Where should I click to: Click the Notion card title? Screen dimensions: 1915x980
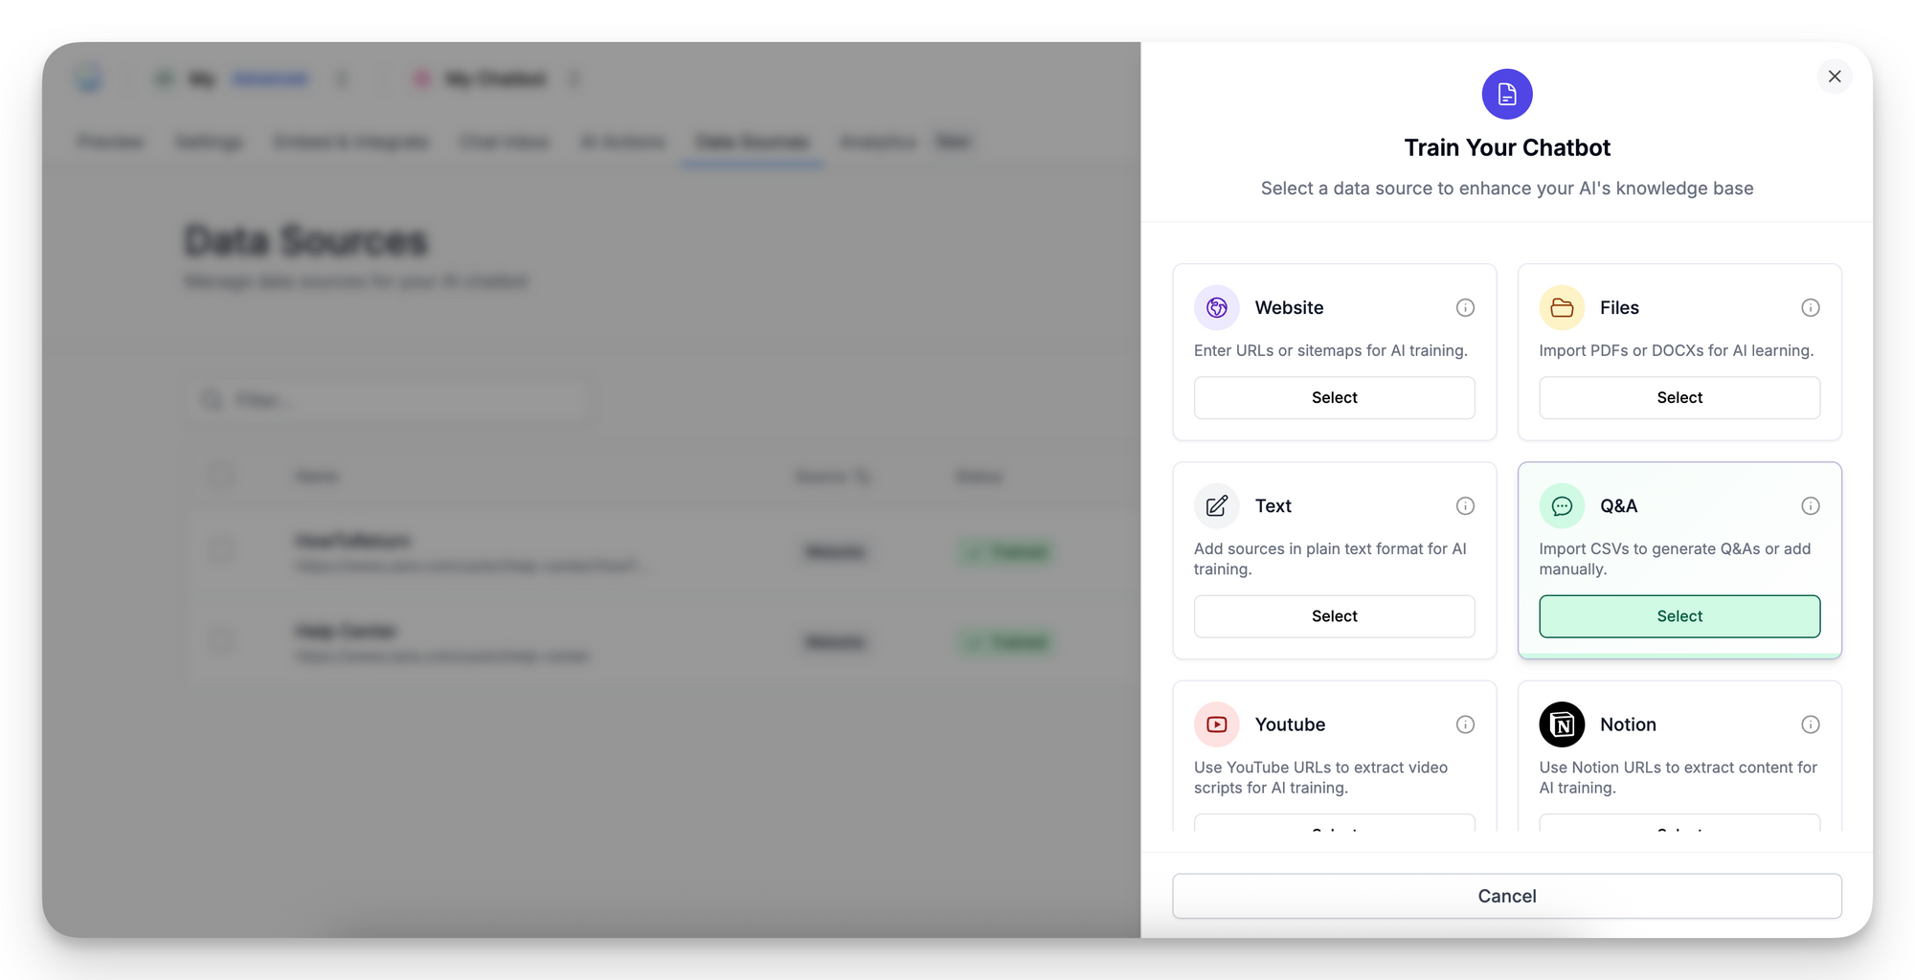[1628, 724]
